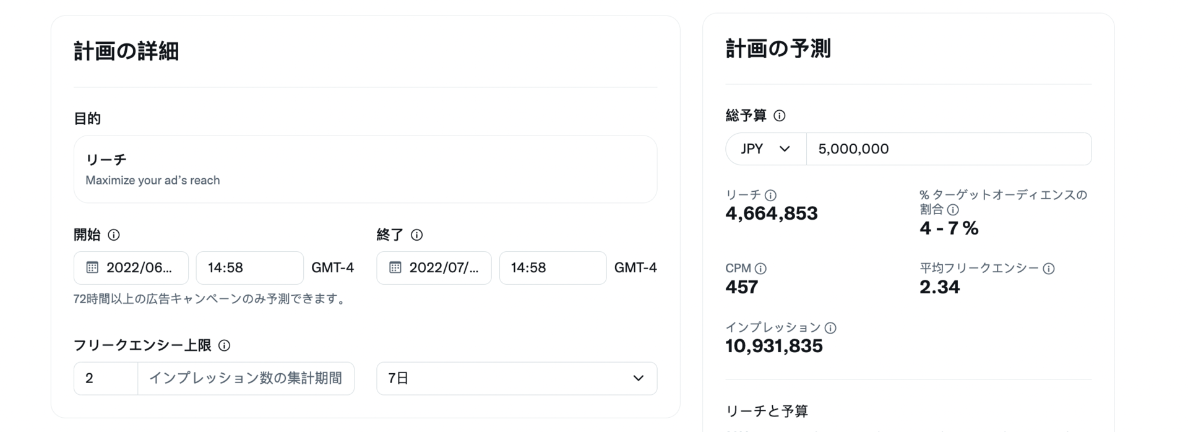Select the リーチ objective box
Image resolution: width=1188 pixels, height=432 pixels.
tap(365, 169)
